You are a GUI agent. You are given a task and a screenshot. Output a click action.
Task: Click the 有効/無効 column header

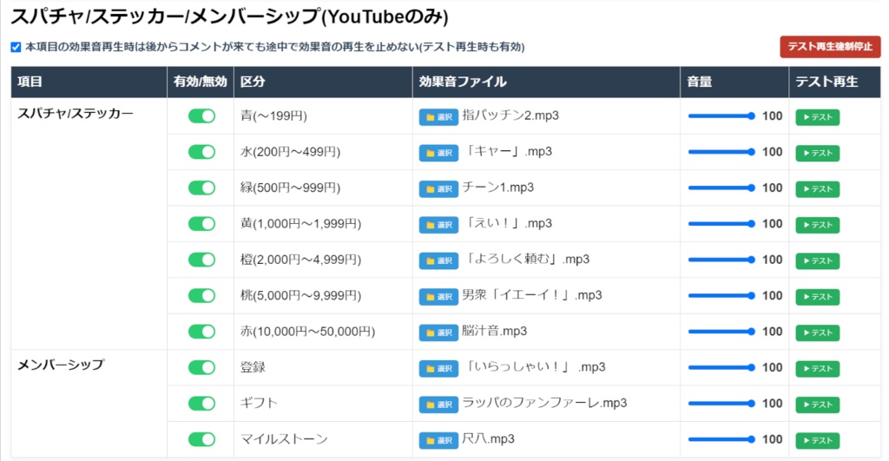(201, 82)
